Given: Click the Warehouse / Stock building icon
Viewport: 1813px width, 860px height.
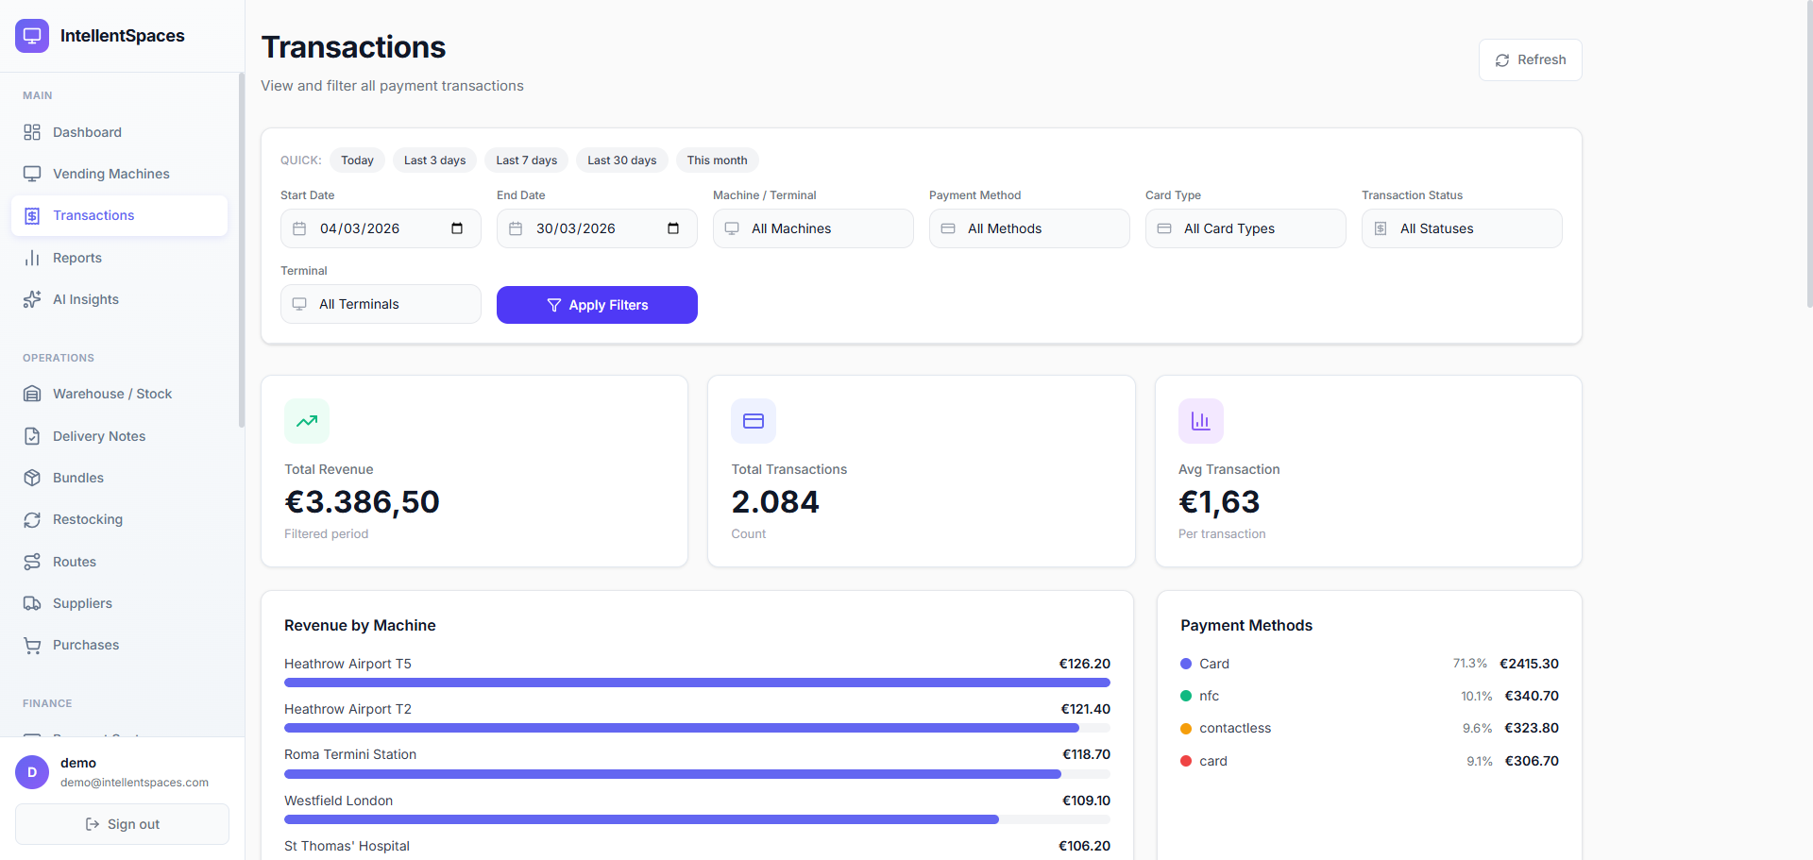Looking at the screenshot, I should click(x=32, y=394).
